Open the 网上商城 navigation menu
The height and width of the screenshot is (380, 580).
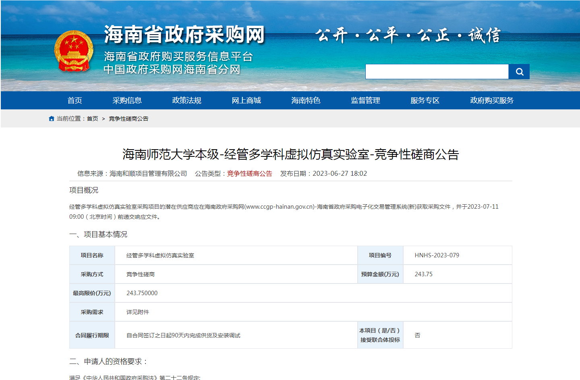(x=246, y=101)
